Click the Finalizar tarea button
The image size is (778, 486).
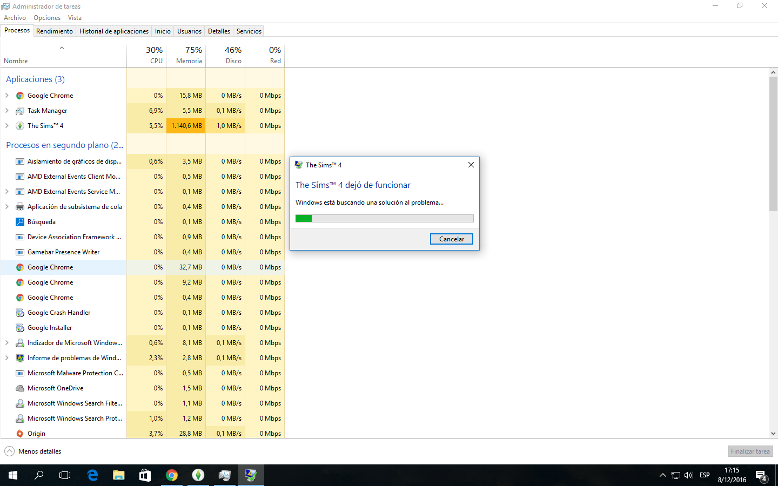750,451
